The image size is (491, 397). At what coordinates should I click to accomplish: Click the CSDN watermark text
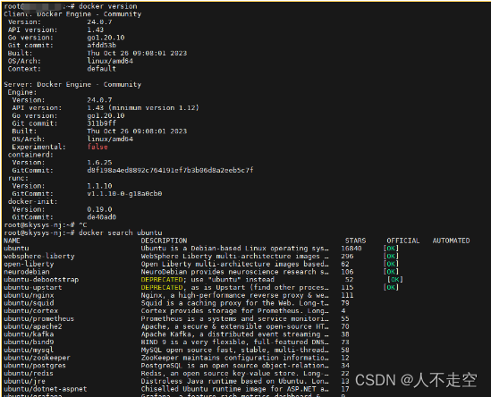point(416,380)
